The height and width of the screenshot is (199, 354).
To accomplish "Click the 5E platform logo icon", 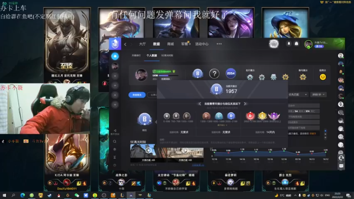I will pos(115,44).
